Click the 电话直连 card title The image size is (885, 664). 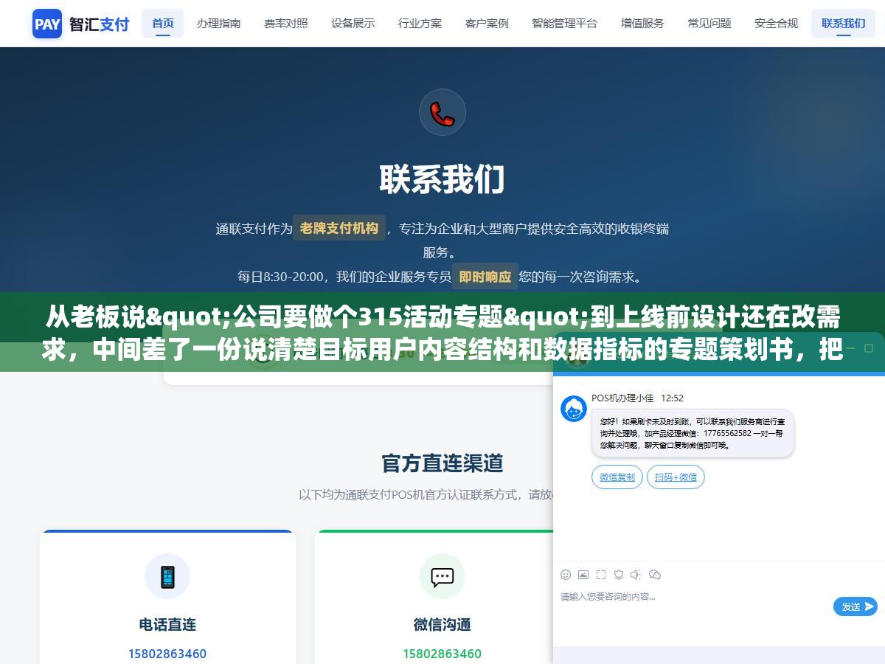pyautogui.click(x=167, y=624)
